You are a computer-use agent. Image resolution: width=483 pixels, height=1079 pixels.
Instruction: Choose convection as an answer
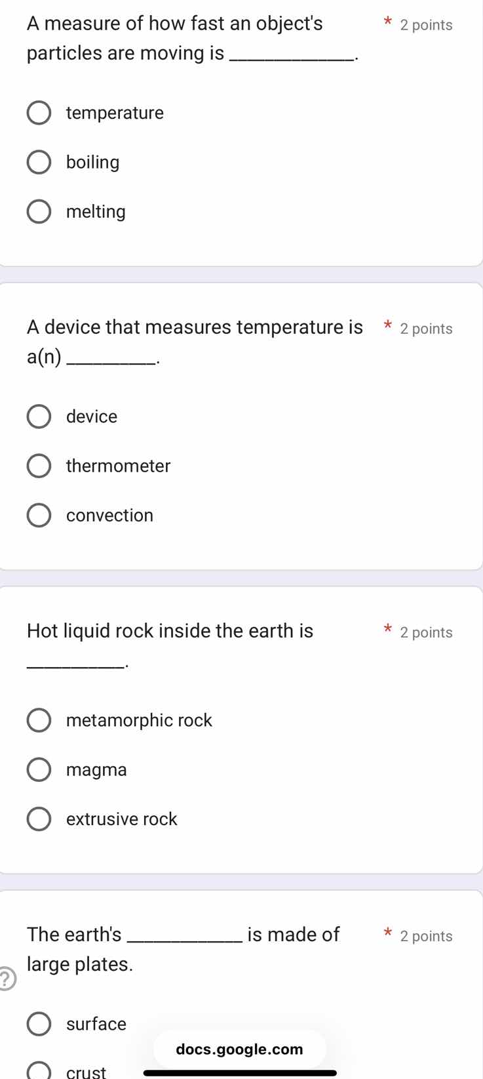coord(39,515)
